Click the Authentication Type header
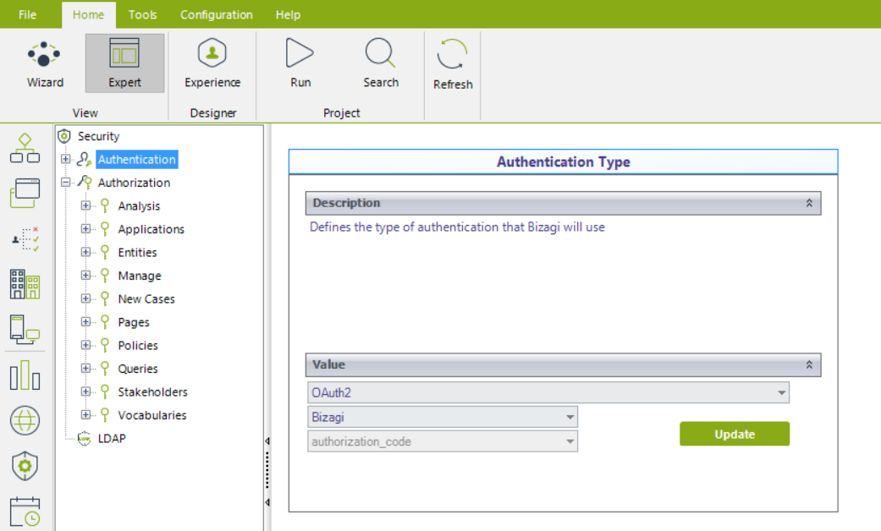This screenshot has width=881, height=531. click(563, 161)
